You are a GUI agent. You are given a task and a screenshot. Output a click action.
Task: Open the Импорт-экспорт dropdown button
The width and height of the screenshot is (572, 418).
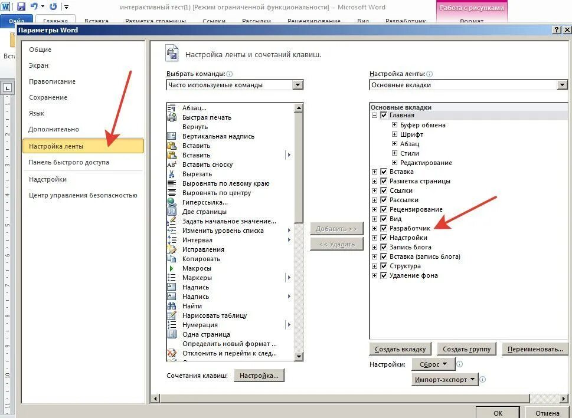[444, 379]
